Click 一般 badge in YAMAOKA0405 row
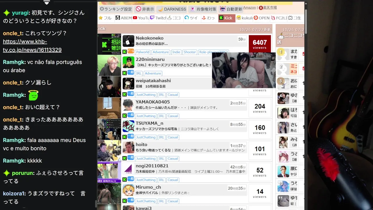This screenshot has height=210, width=373. tap(131, 115)
